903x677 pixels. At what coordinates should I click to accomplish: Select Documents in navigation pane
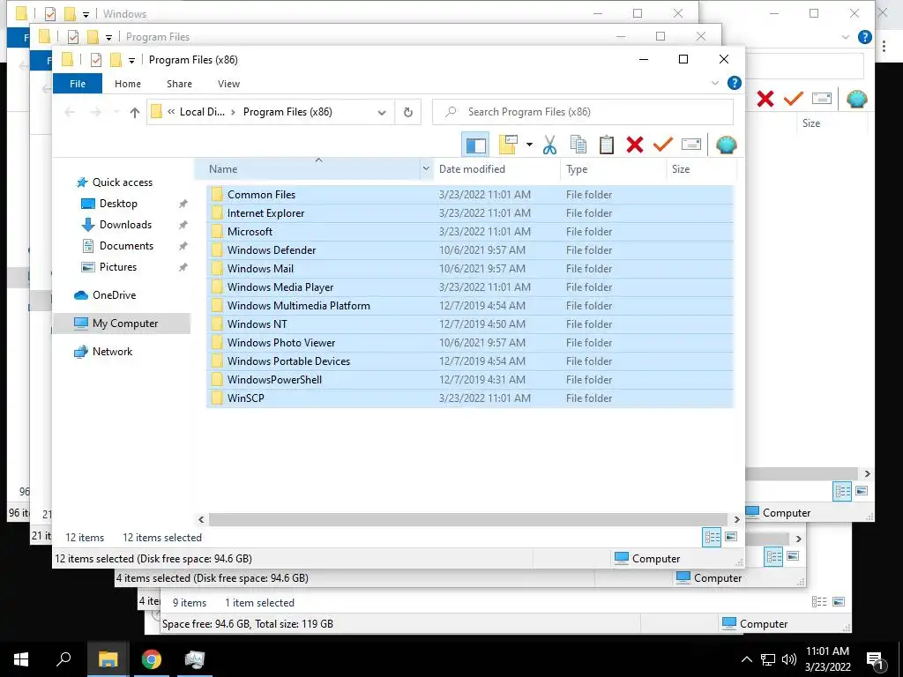[x=126, y=246]
